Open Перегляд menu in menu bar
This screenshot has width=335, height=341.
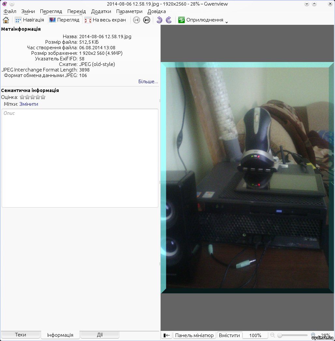(51, 11)
